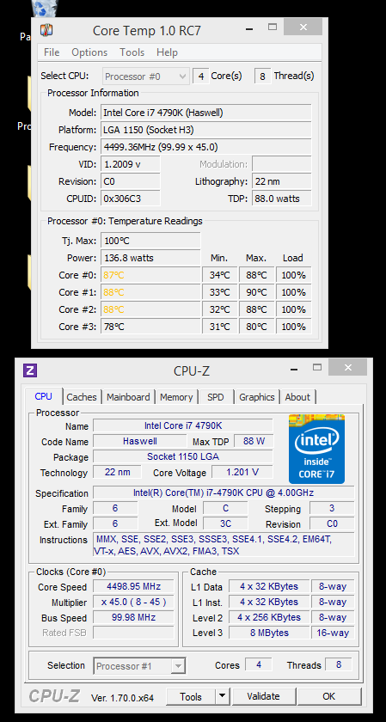The image size is (386, 722).
Task: Open the Tools menu in Core Temp
Action: click(x=132, y=52)
